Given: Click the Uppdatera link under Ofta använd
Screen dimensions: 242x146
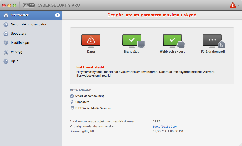Looking at the screenshot, I should pyautogui.click(x=82, y=102).
